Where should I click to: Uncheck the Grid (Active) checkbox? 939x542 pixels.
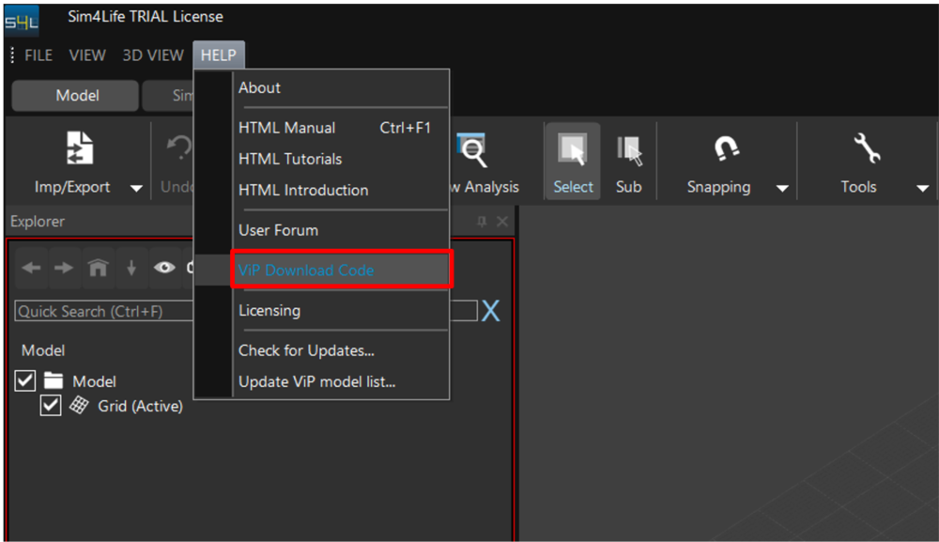51,406
